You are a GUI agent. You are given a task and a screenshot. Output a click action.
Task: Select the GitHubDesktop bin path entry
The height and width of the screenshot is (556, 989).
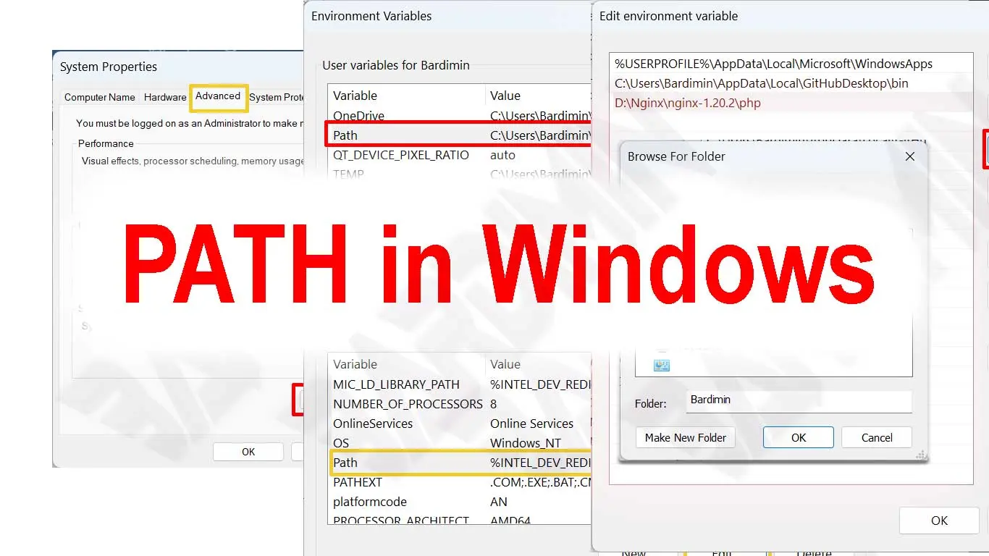(760, 83)
